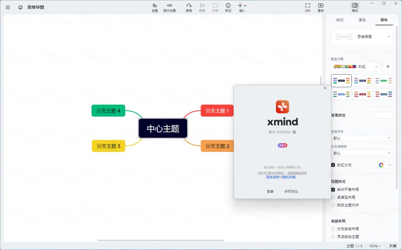This screenshot has height=250, width=402.
Task: Open the marker (标记) sticker panel
Action: (x=228, y=8)
